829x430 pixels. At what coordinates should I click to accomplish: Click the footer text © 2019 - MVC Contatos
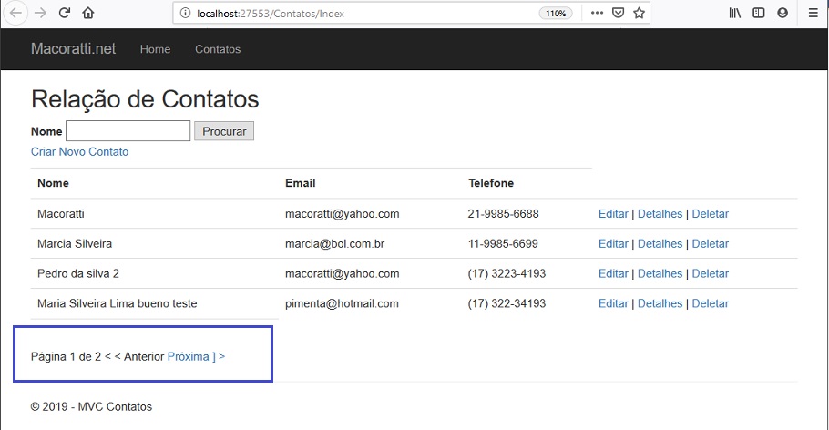point(91,406)
